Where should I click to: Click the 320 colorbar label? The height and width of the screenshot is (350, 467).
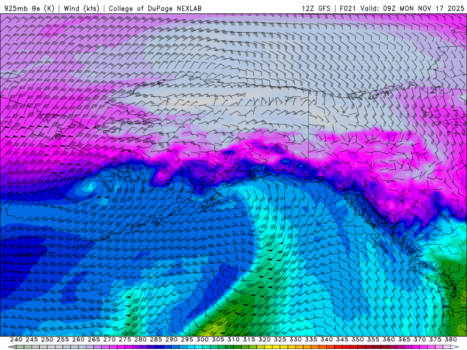[264, 339]
